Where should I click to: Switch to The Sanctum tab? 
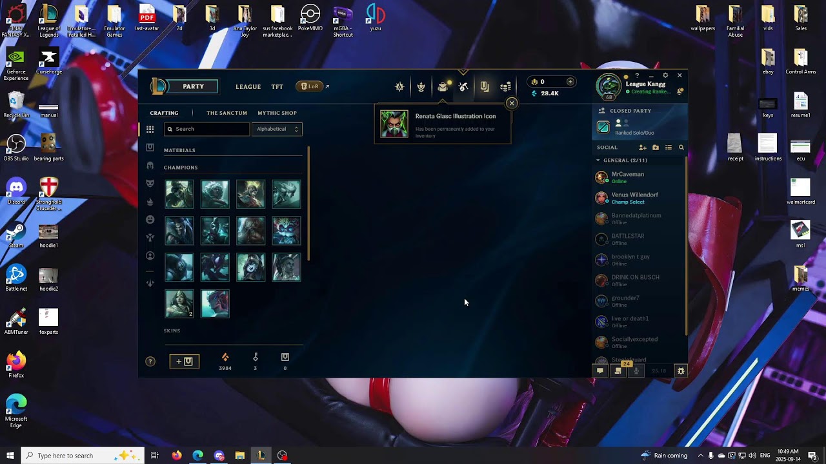227,113
